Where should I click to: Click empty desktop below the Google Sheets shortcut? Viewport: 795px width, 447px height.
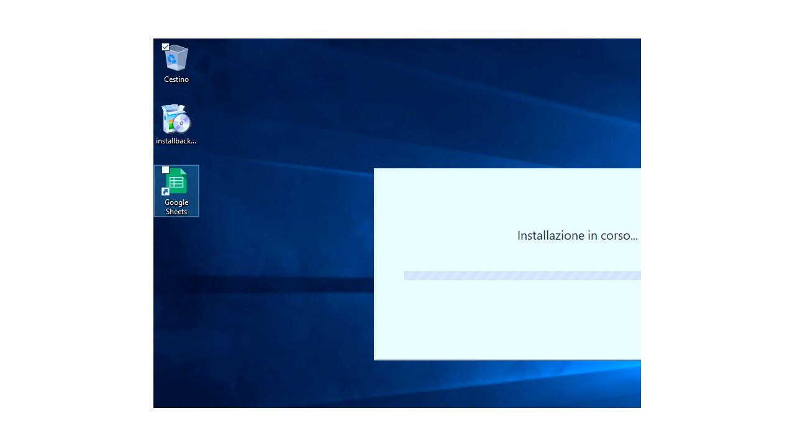(176, 298)
